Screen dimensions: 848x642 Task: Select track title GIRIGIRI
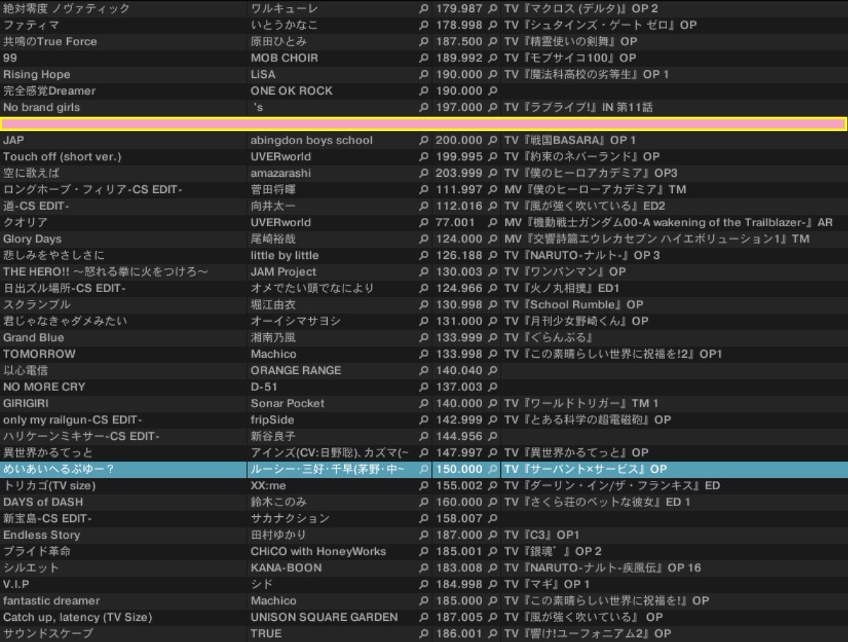[25, 403]
